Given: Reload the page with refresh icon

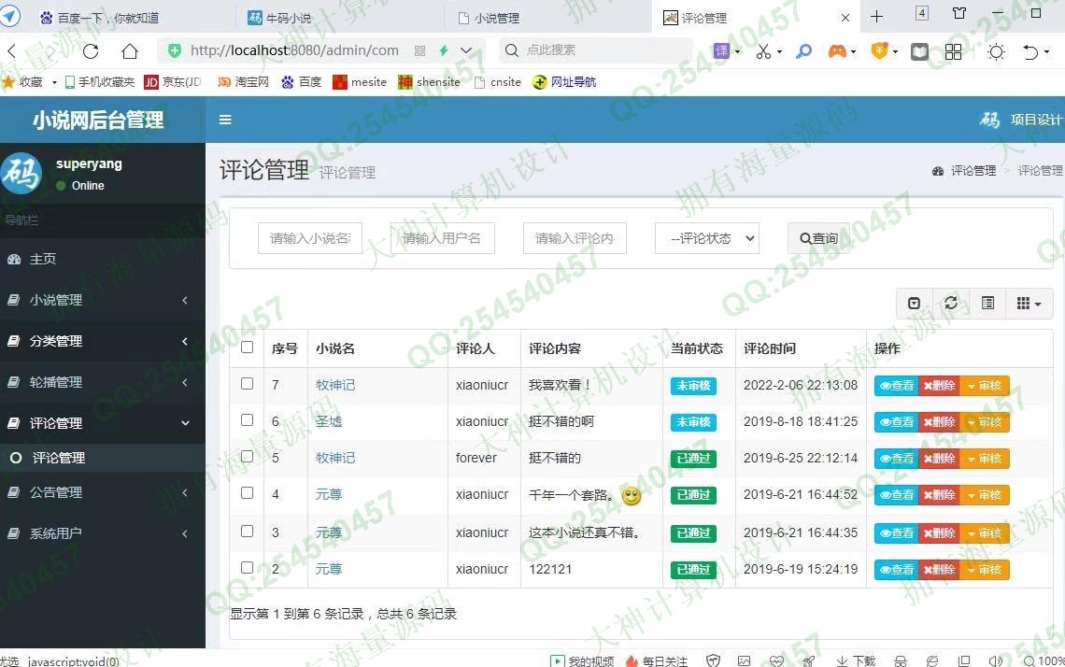Looking at the screenshot, I should (x=91, y=51).
